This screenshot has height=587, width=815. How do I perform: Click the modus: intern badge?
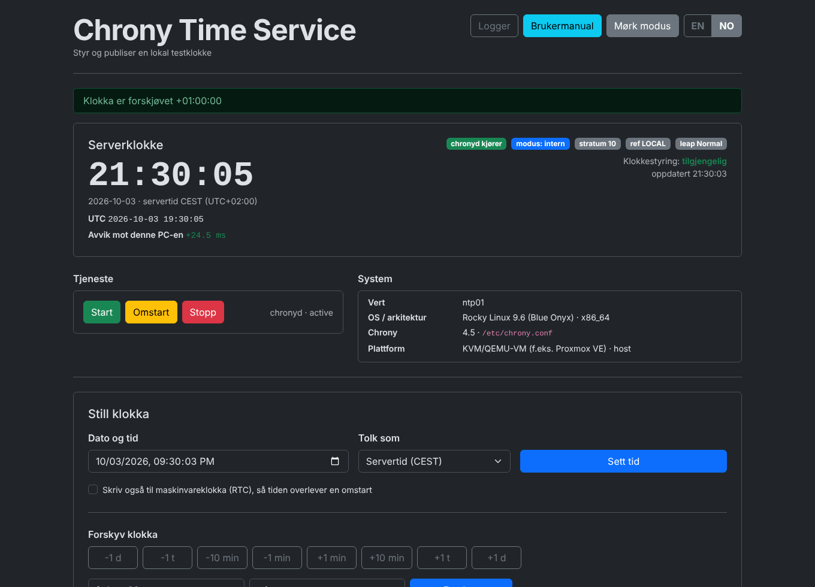click(541, 144)
